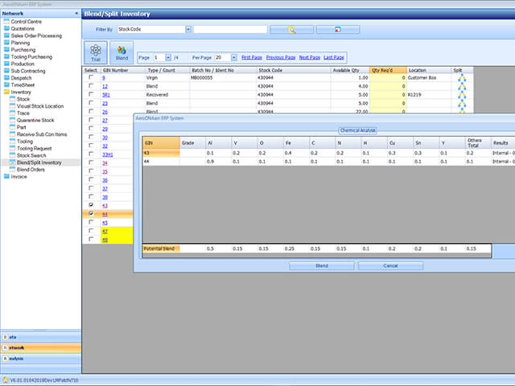This screenshot has width=515, height=386.
Task: Click the Invoice folder icon
Action: 6,177
